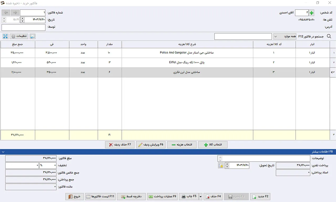This screenshot has width=336, height=202.
Task: Click the فی unit price column header
Action: click(52, 44)
